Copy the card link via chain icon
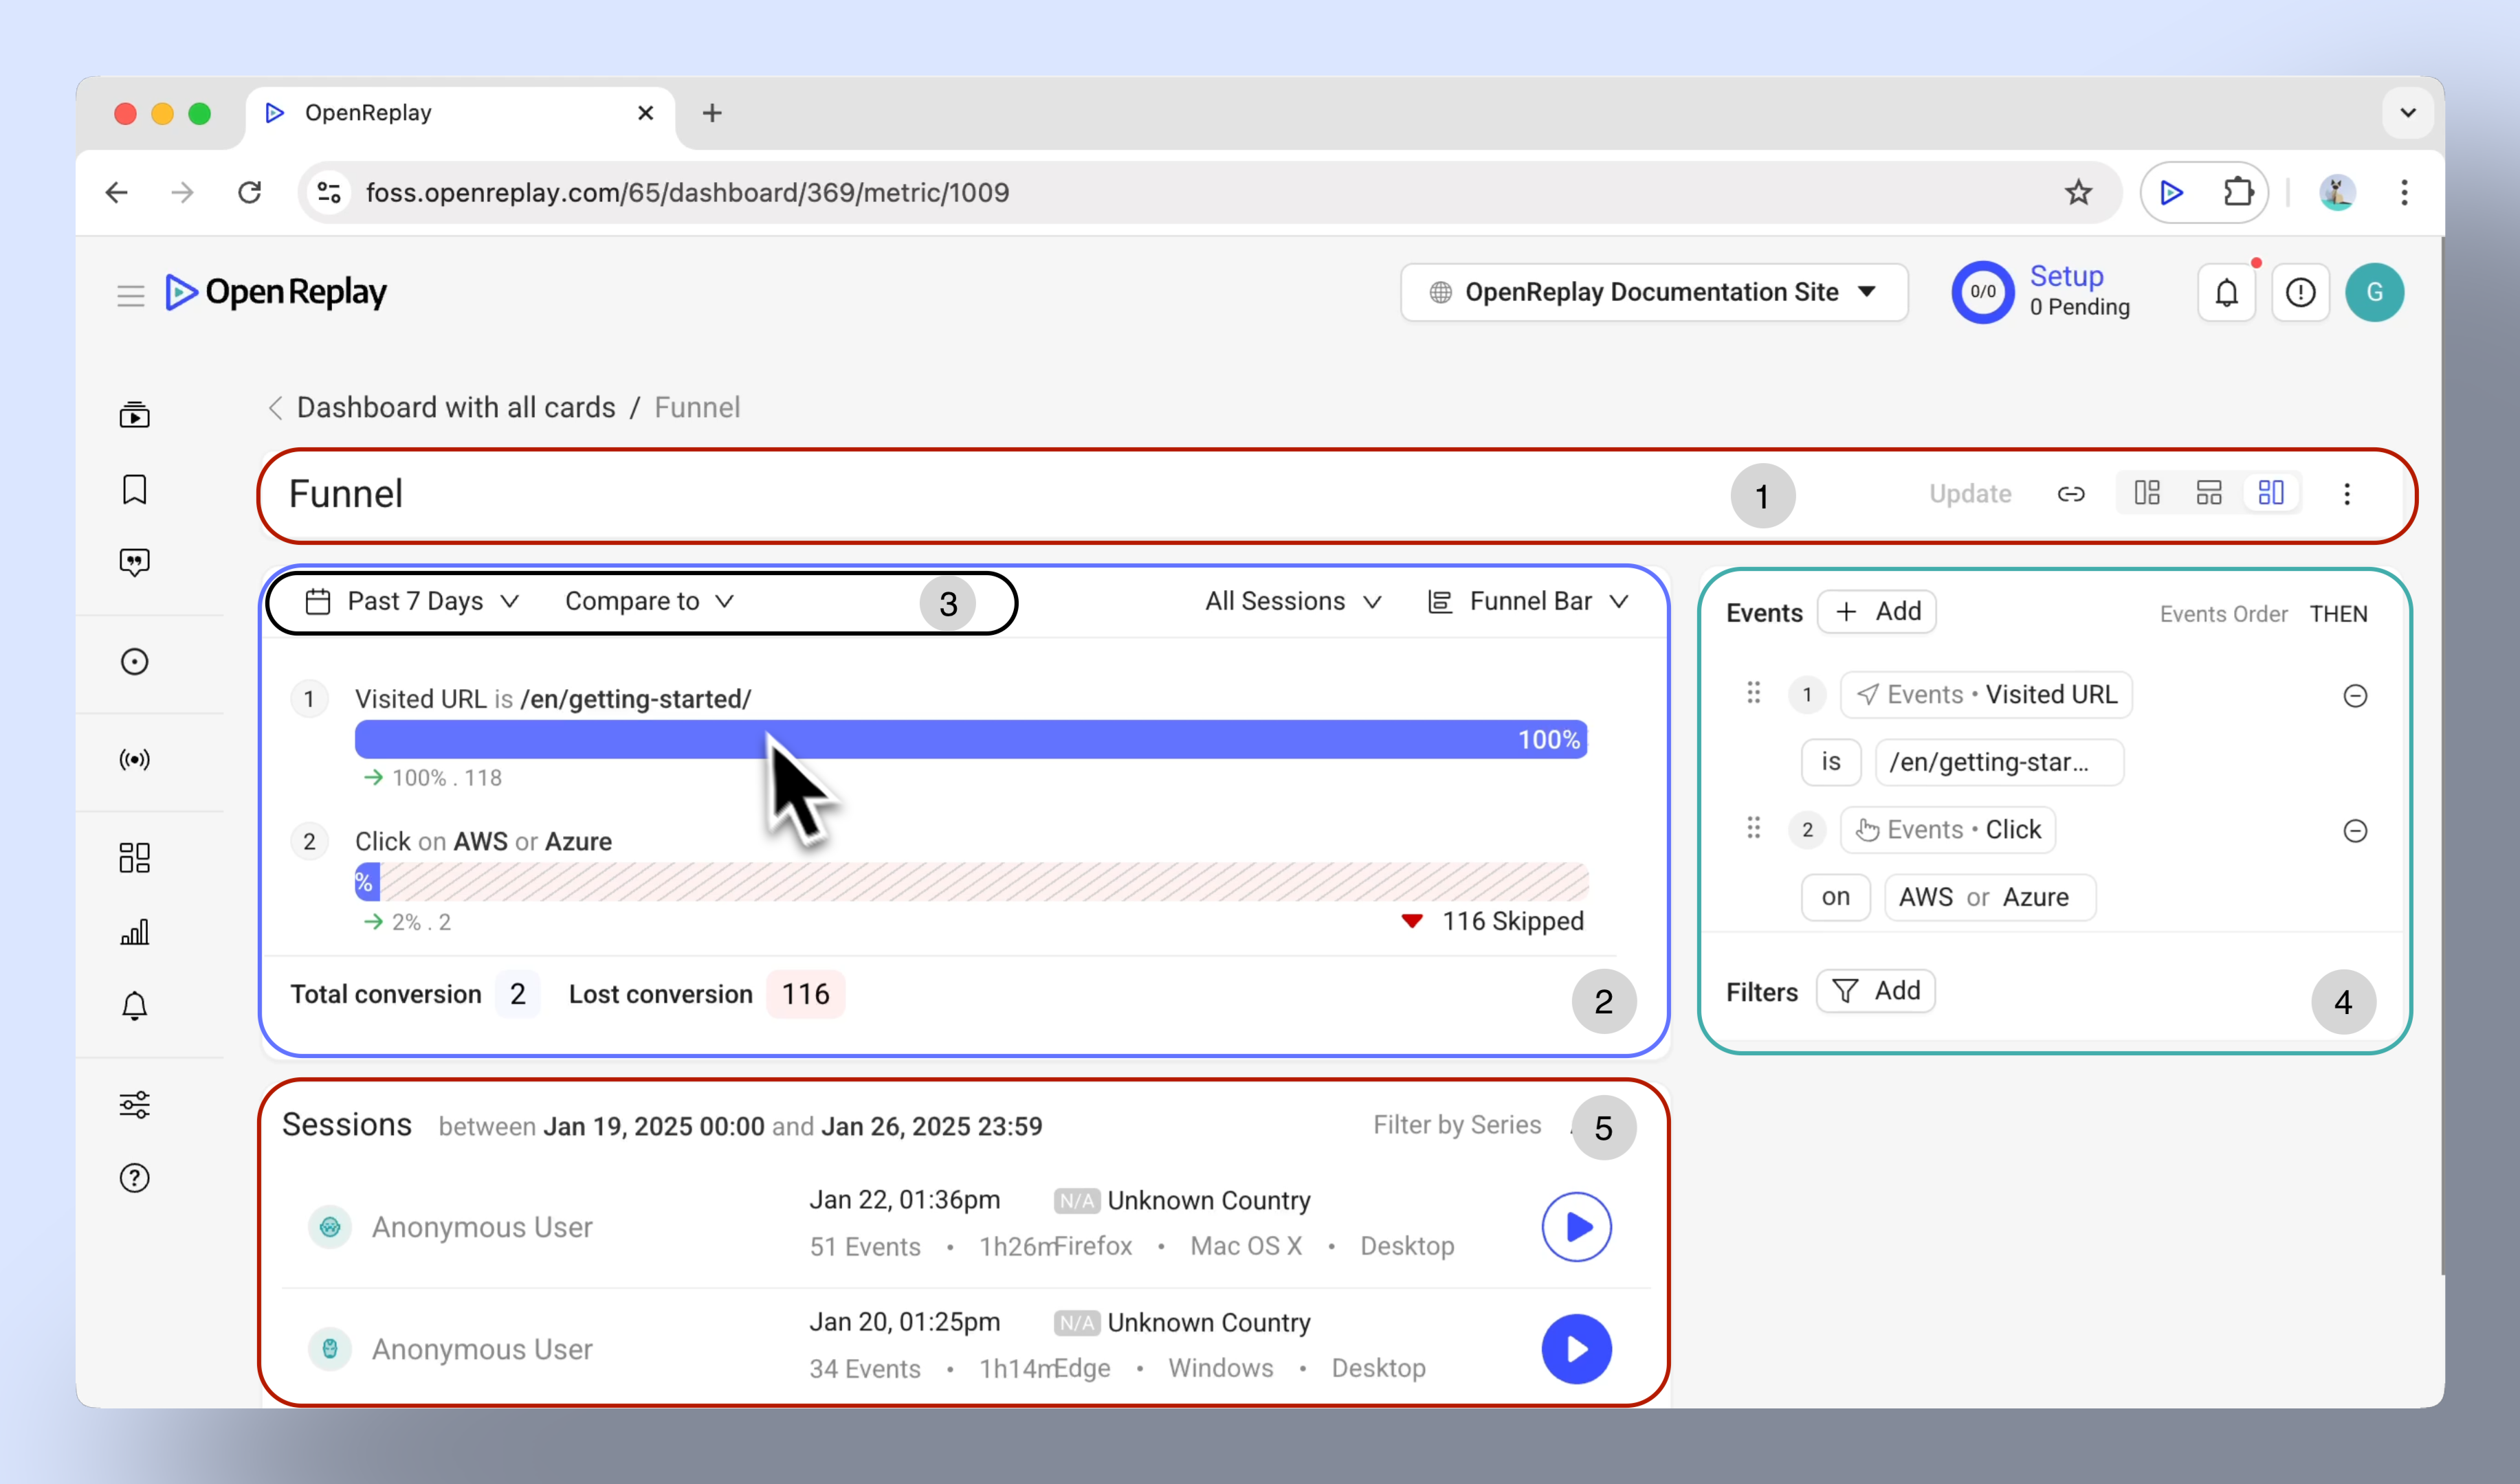Screen dimensions: 2520x1484 coord(2070,494)
